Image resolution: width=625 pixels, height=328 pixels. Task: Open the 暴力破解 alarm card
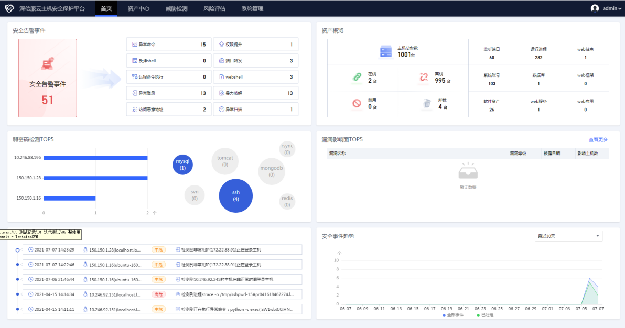[255, 93]
